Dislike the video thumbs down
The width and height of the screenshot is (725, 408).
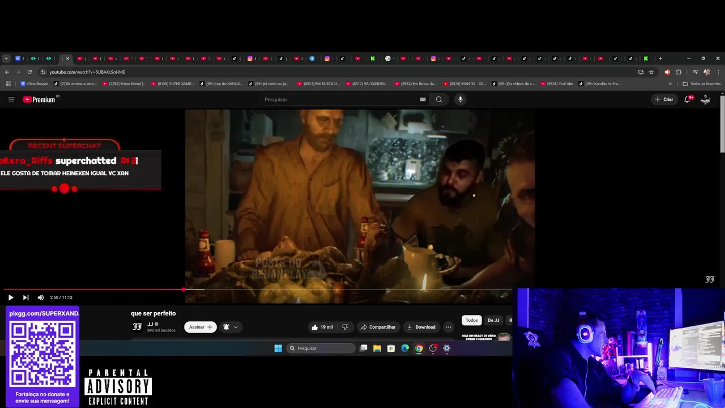click(346, 327)
